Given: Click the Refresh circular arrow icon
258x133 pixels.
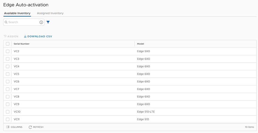Looking at the screenshot, I should [x=30, y=127].
